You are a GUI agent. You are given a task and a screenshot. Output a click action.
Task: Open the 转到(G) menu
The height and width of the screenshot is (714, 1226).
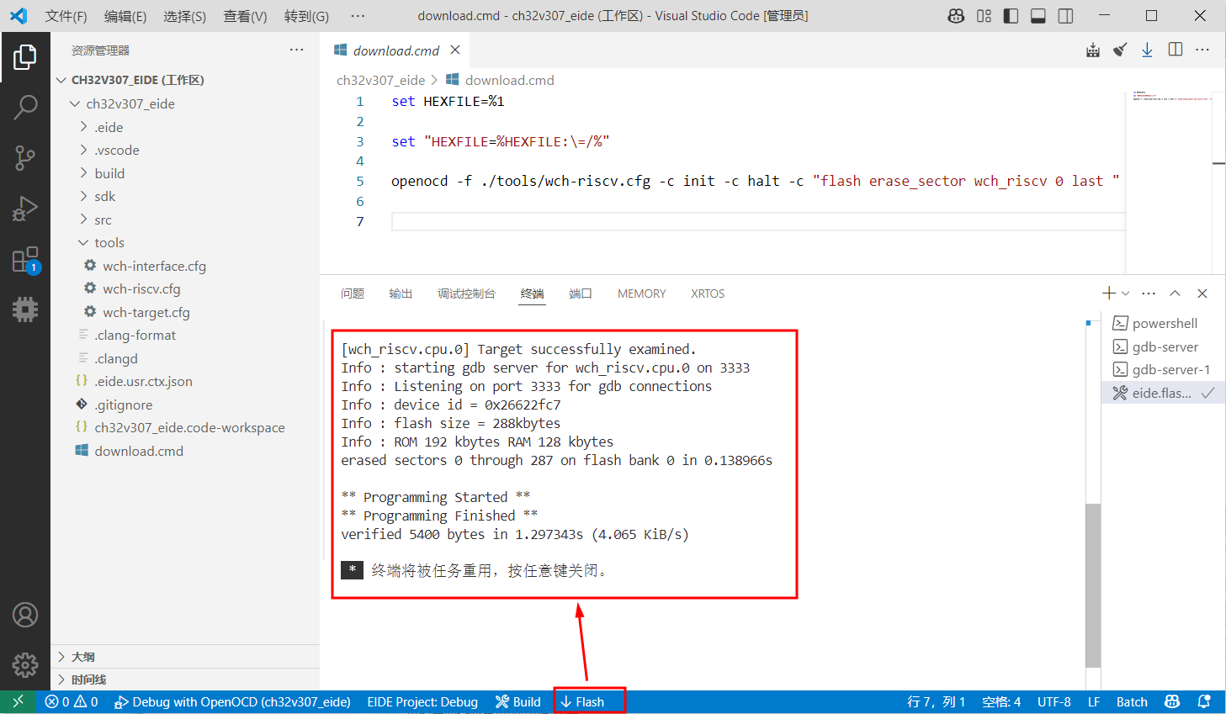[x=306, y=16]
